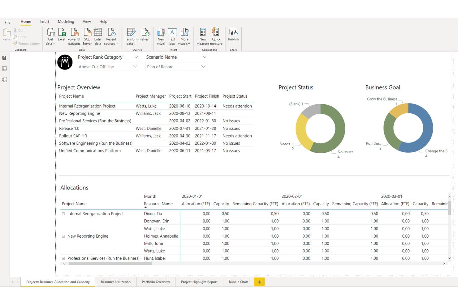Collapse Internal Reorganization Project row
Image resolution: width=458 pixels, height=305 pixels.
63,214
